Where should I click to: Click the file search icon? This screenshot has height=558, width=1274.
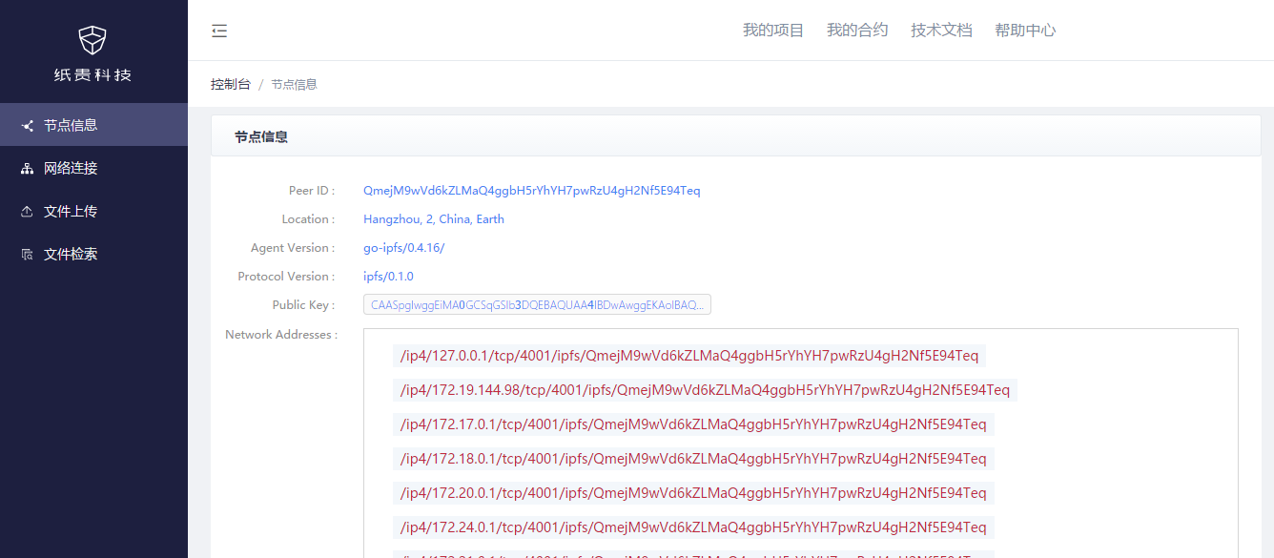coord(28,255)
